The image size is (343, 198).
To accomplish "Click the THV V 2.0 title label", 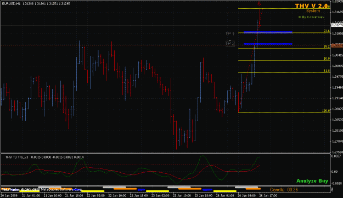I will point(311,6).
